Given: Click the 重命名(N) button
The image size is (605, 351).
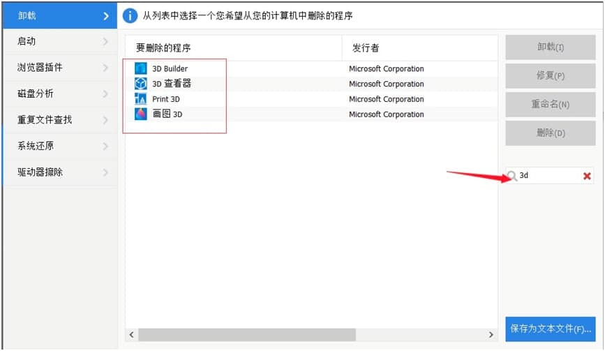Looking at the screenshot, I should tap(550, 104).
